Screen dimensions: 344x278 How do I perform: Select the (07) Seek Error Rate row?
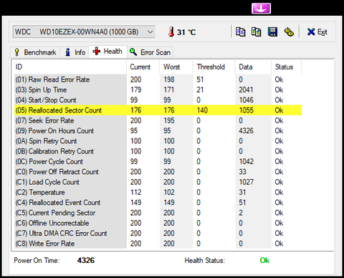(158, 120)
